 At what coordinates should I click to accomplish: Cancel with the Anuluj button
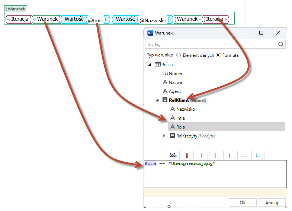coord(272,202)
